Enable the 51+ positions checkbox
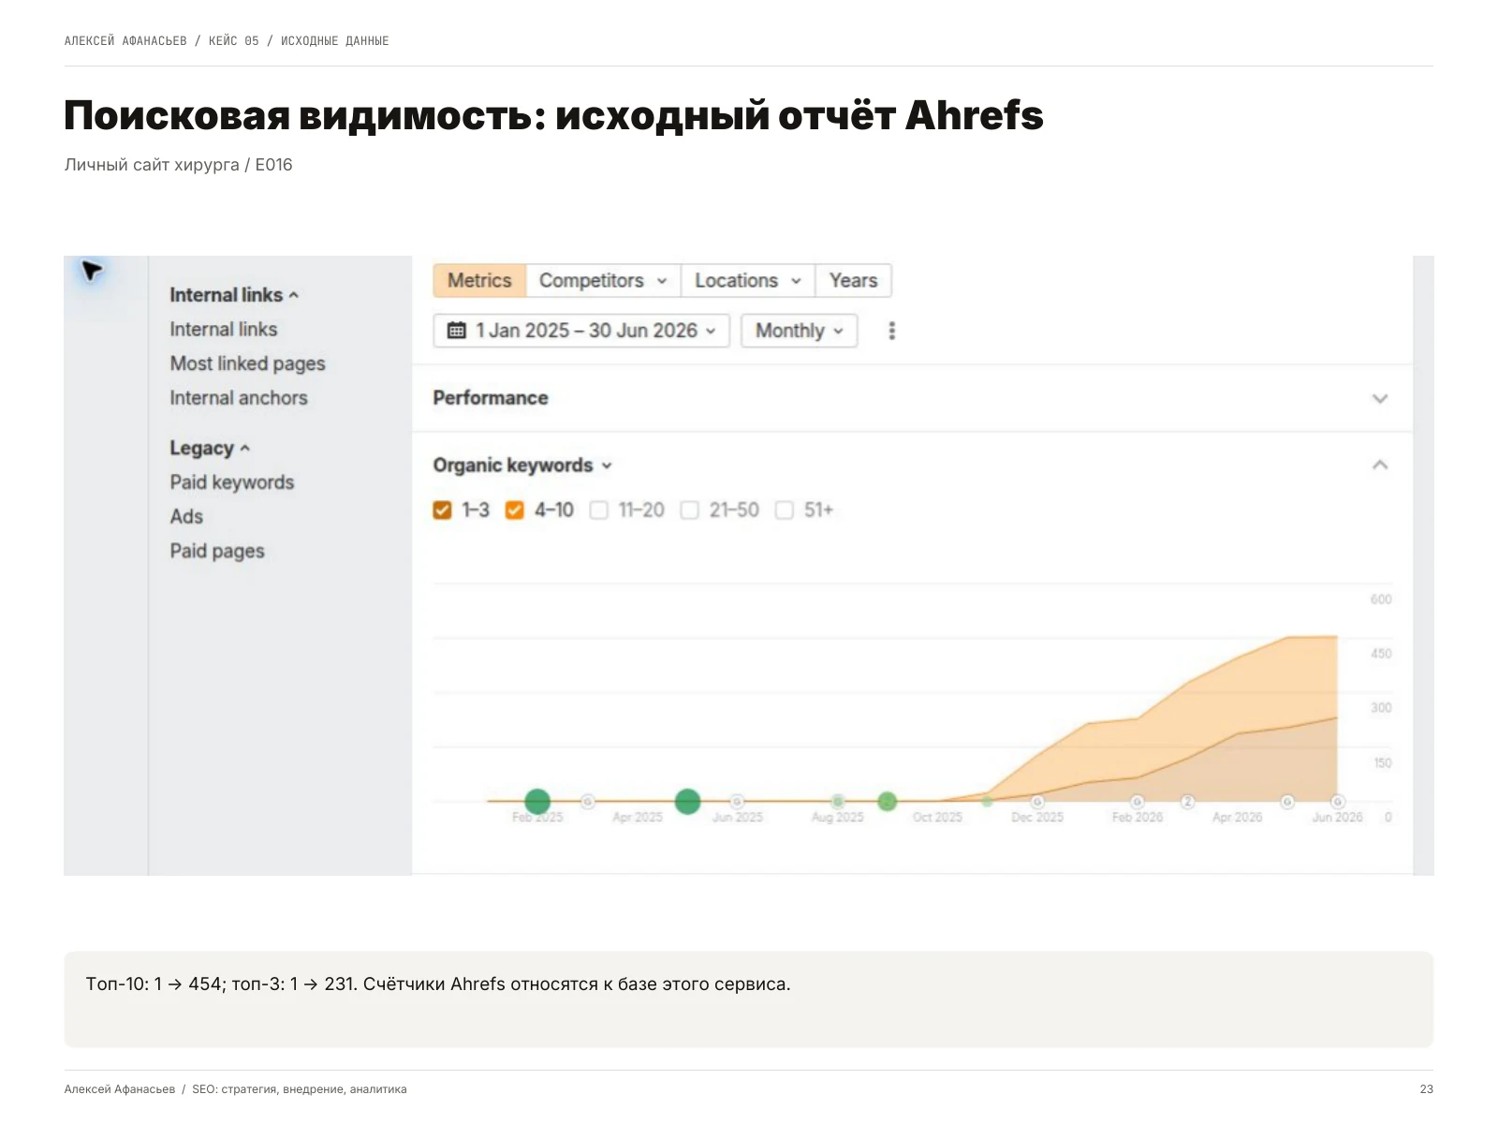 (x=785, y=510)
